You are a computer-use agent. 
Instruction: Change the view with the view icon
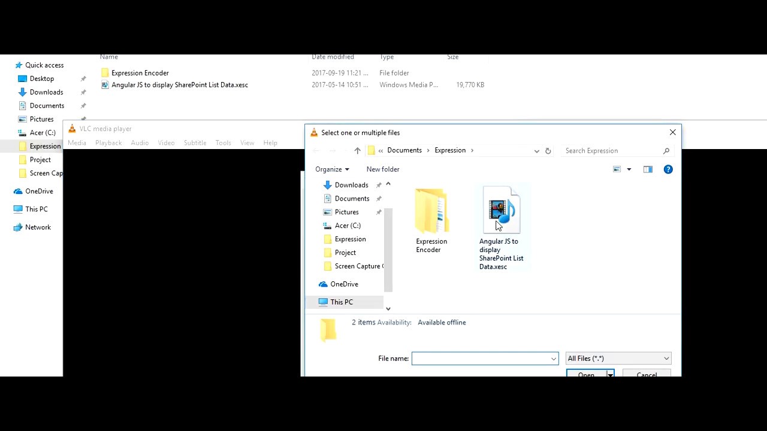coord(617,169)
